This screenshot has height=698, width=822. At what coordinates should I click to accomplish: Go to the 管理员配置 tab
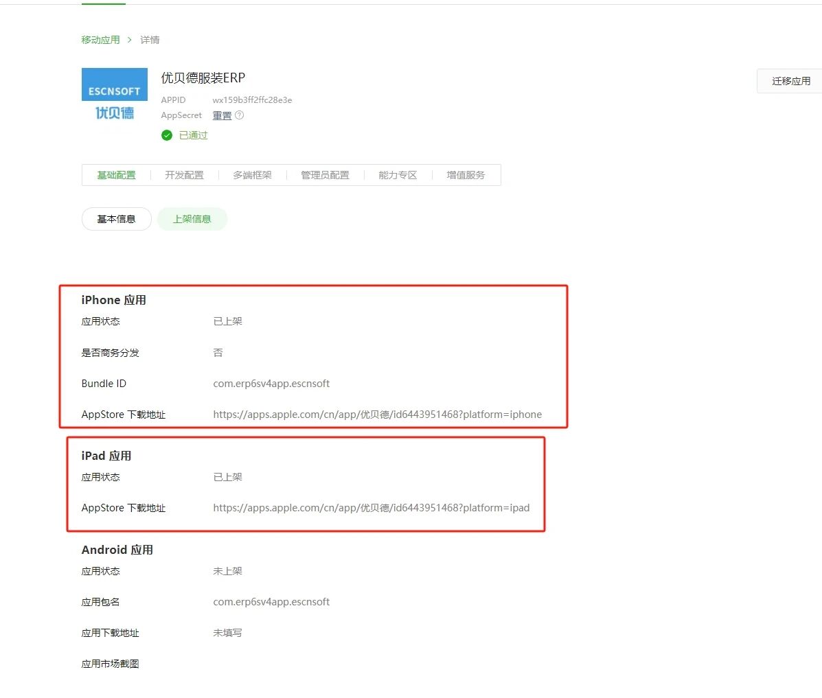(x=325, y=175)
